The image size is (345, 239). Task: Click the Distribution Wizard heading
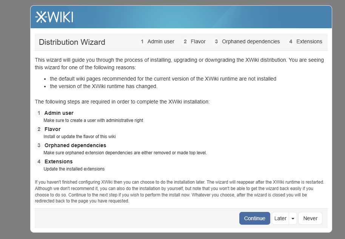click(72, 42)
